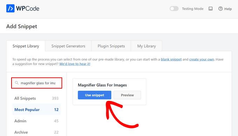This screenshot has height=136, width=238.
Task: Open the We'd love to hear it link
Action: pyautogui.click(x=75, y=64)
